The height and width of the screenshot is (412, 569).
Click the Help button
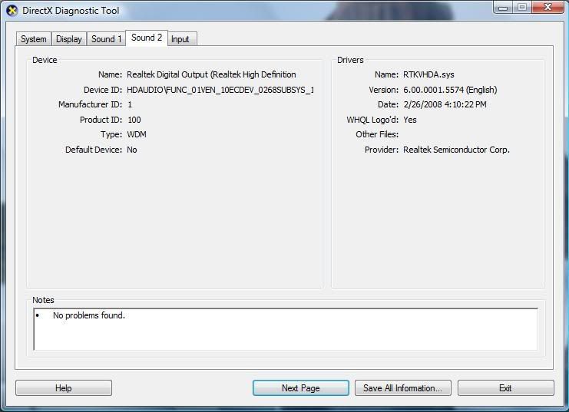[64, 388]
